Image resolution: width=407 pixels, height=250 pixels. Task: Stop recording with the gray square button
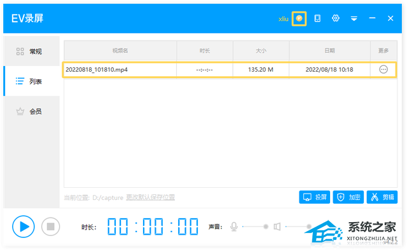click(x=51, y=227)
